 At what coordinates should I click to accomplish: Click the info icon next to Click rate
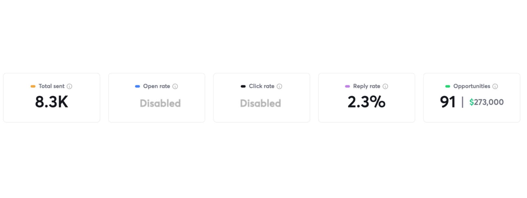279,86
